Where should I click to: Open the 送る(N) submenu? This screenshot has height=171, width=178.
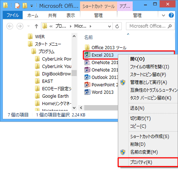(x=137, y=108)
